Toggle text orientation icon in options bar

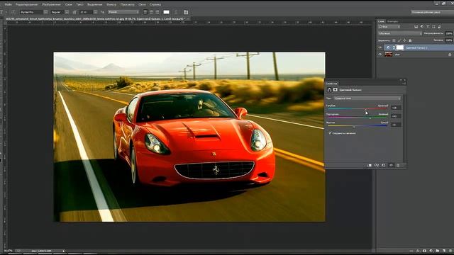pos(13,12)
